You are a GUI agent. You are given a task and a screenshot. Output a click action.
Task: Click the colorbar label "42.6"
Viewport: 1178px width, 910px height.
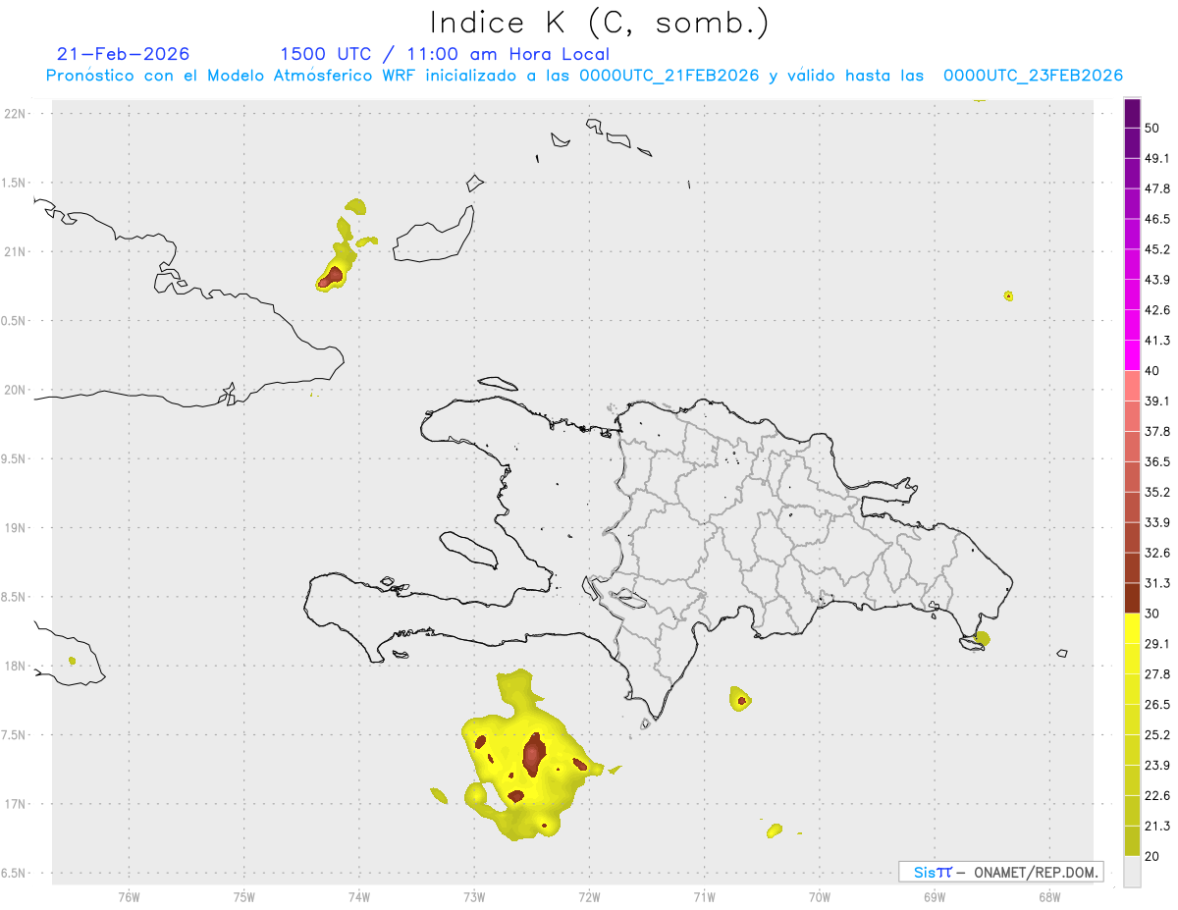(1157, 310)
